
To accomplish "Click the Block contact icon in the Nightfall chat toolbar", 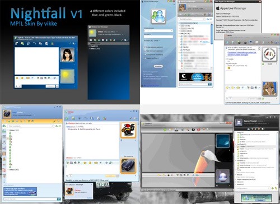I will coord(52,44).
